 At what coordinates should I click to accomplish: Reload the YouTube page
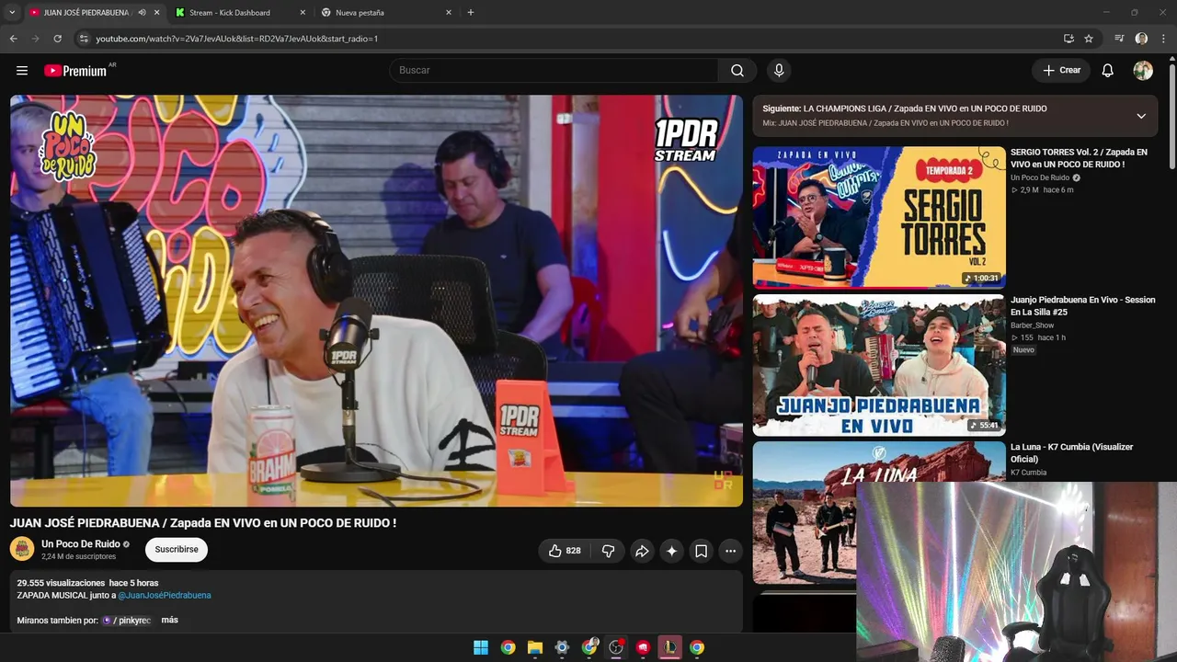[57, 39]
